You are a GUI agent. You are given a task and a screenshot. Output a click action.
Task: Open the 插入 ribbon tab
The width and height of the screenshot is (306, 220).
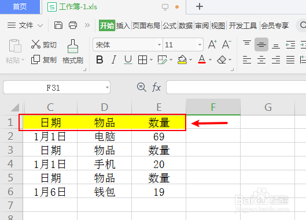[x=123, y=25]
